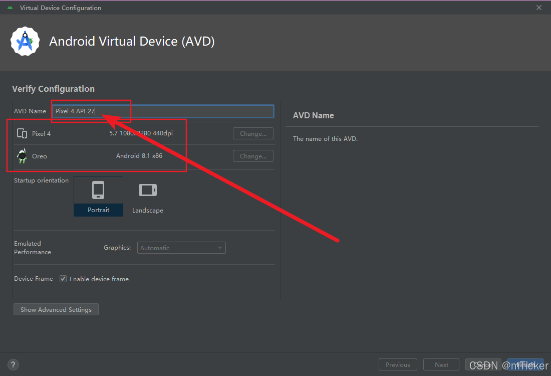
Task: Click Show Advanced Settings button
Action: pos(56,309)
